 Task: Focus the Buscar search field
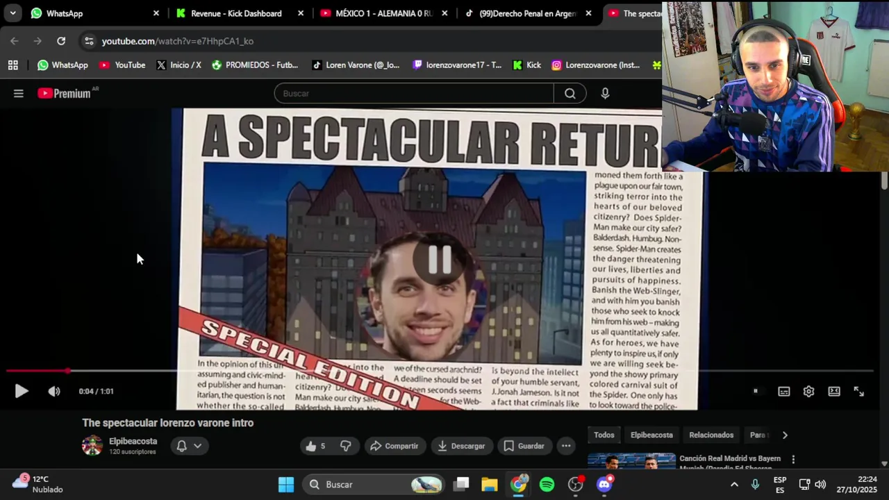click(414, 93)
